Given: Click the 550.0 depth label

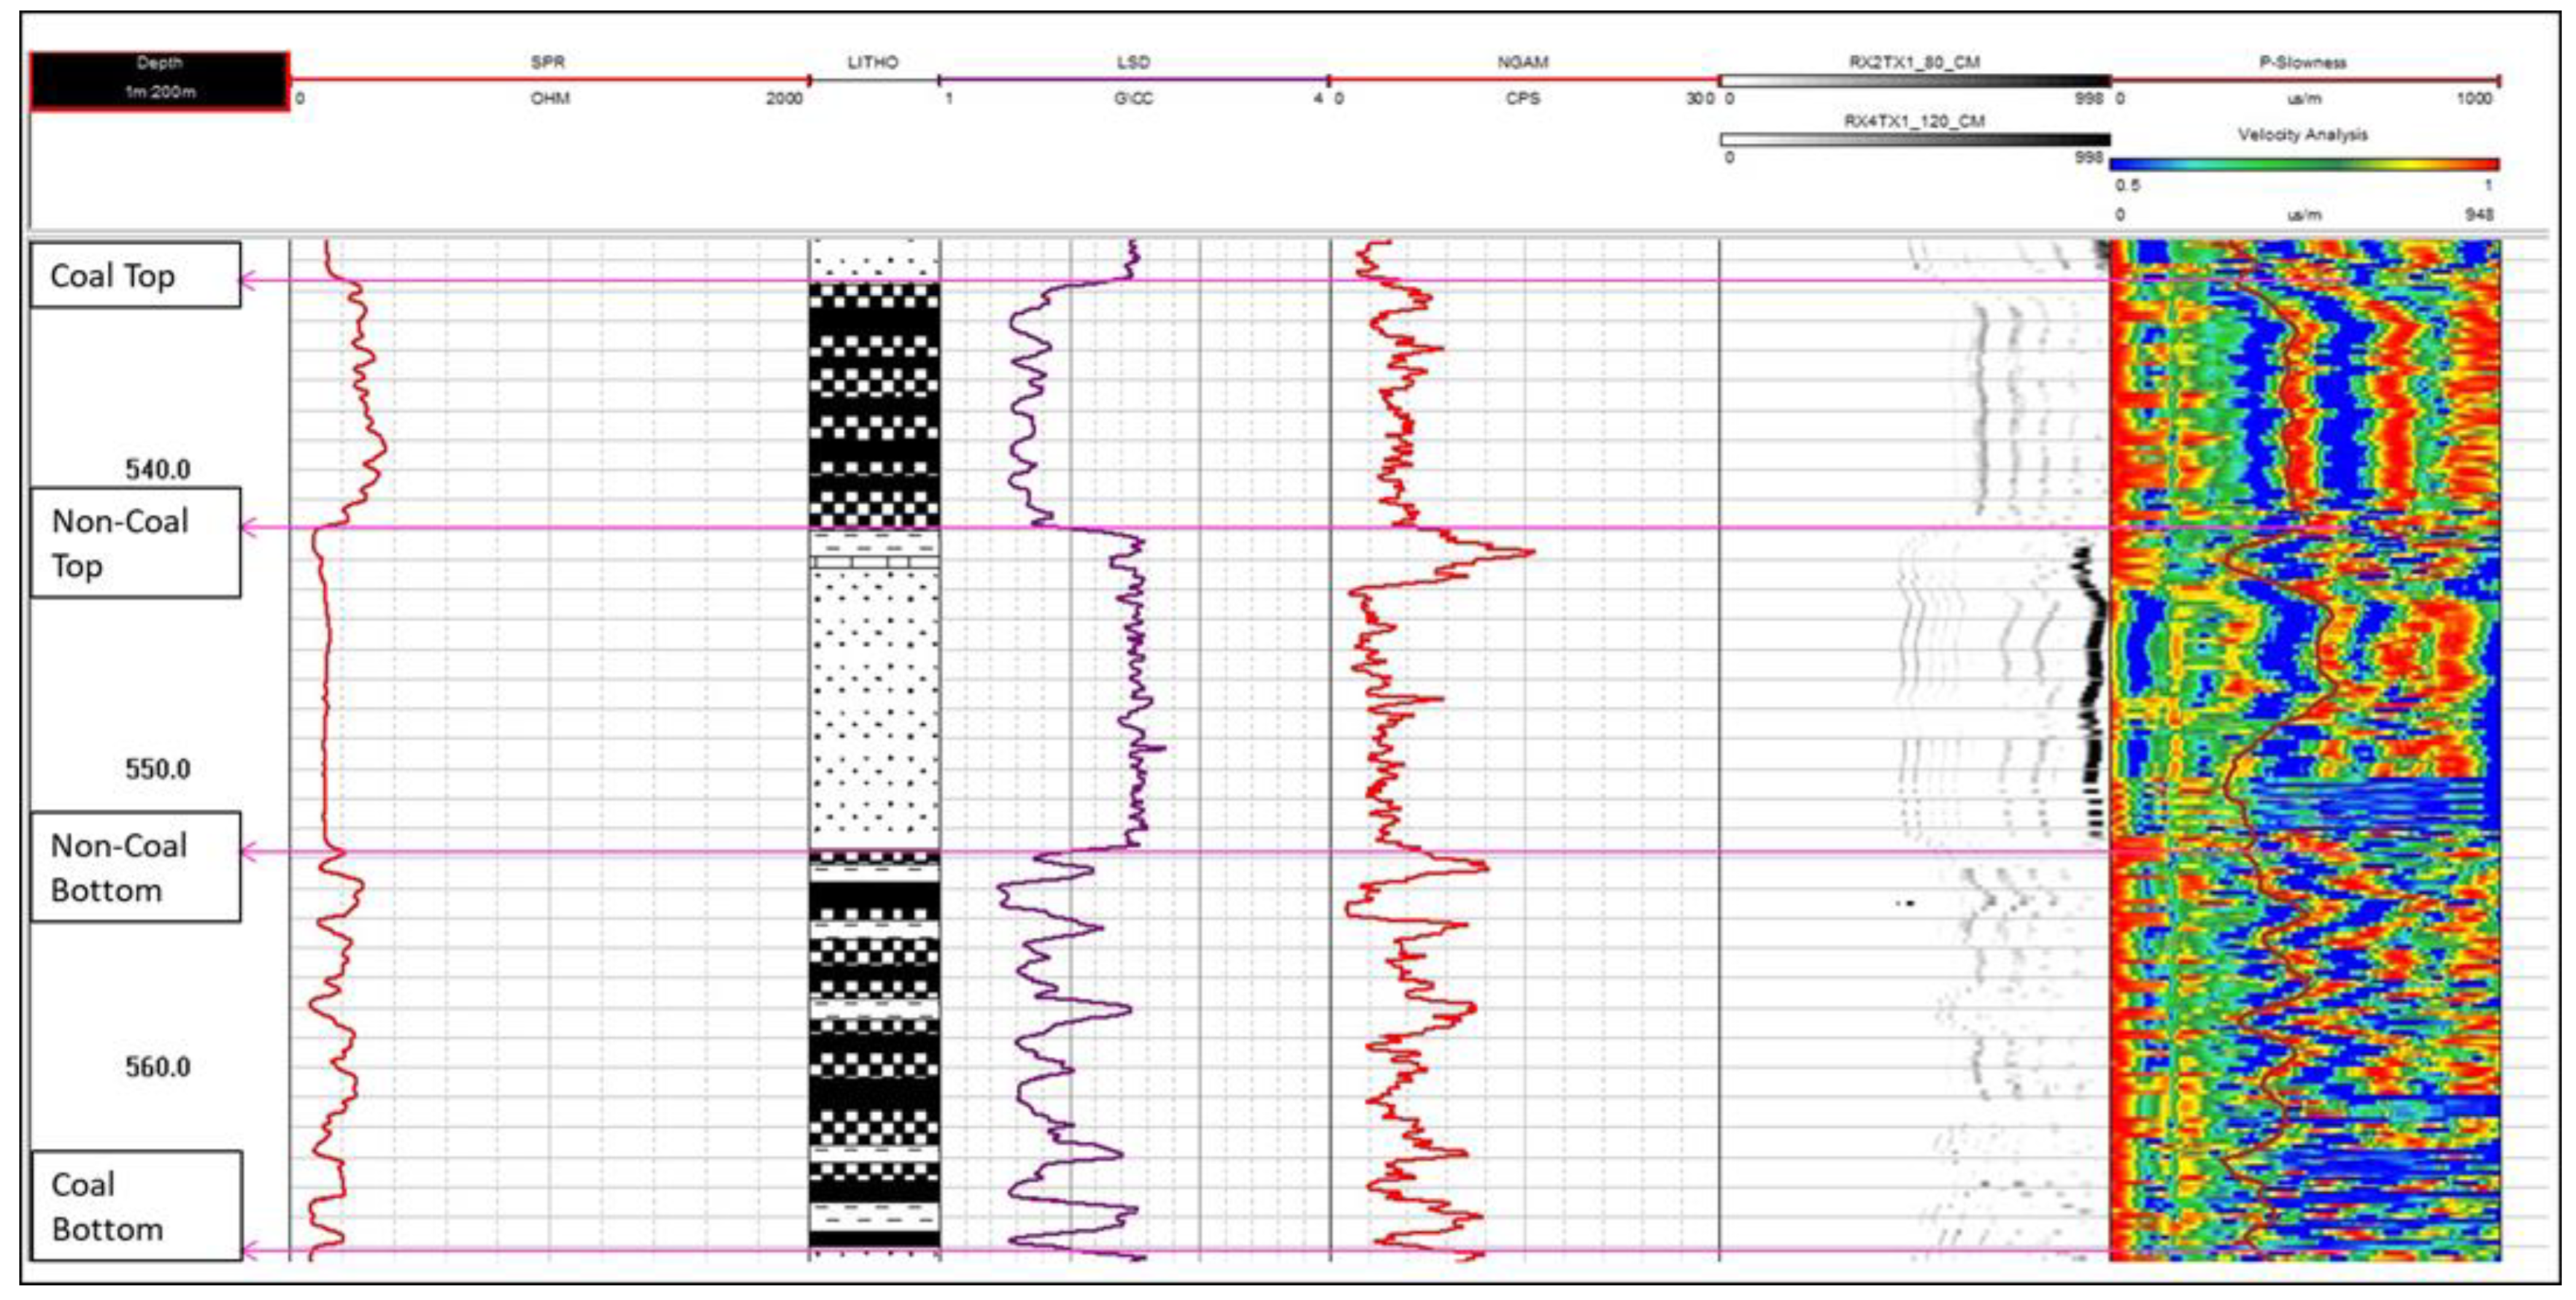Looking at the screenshot, I should [x=157, y=769].
